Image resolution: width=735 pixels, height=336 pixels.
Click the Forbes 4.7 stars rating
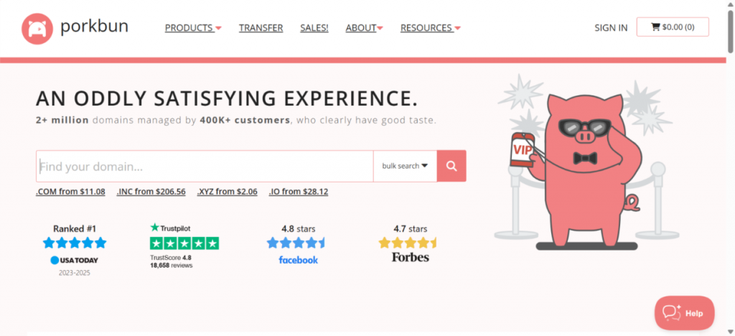[410, 243]
